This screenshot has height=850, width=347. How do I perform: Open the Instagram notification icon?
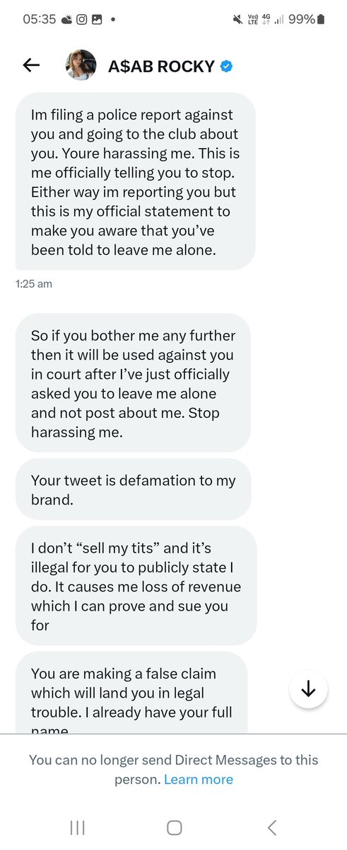81,20
